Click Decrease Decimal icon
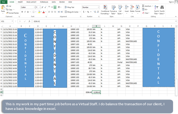Image resolution: width=178 pixels, height=114 pixels. 98,12
